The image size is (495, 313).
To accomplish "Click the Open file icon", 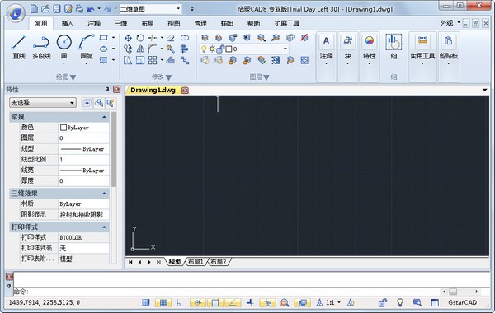I will (45, 9).
